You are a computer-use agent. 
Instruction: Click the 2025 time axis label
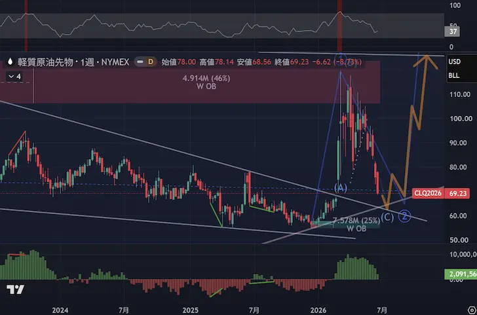click(x=191, y=310)
